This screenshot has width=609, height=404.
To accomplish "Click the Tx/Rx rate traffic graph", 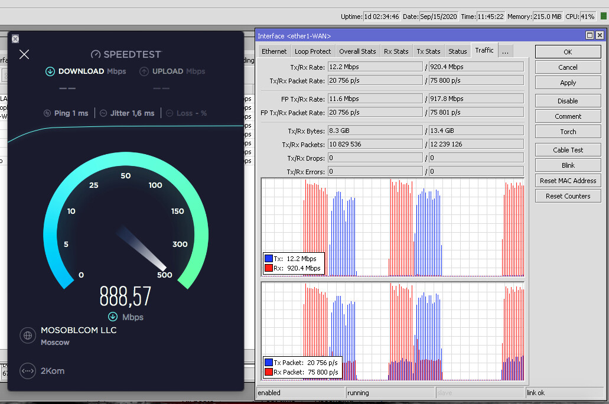I will pos(393,227).
